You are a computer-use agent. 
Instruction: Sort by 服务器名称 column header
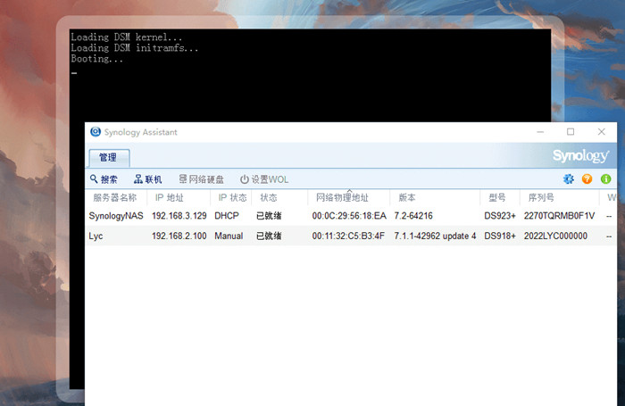coord(116,197)
